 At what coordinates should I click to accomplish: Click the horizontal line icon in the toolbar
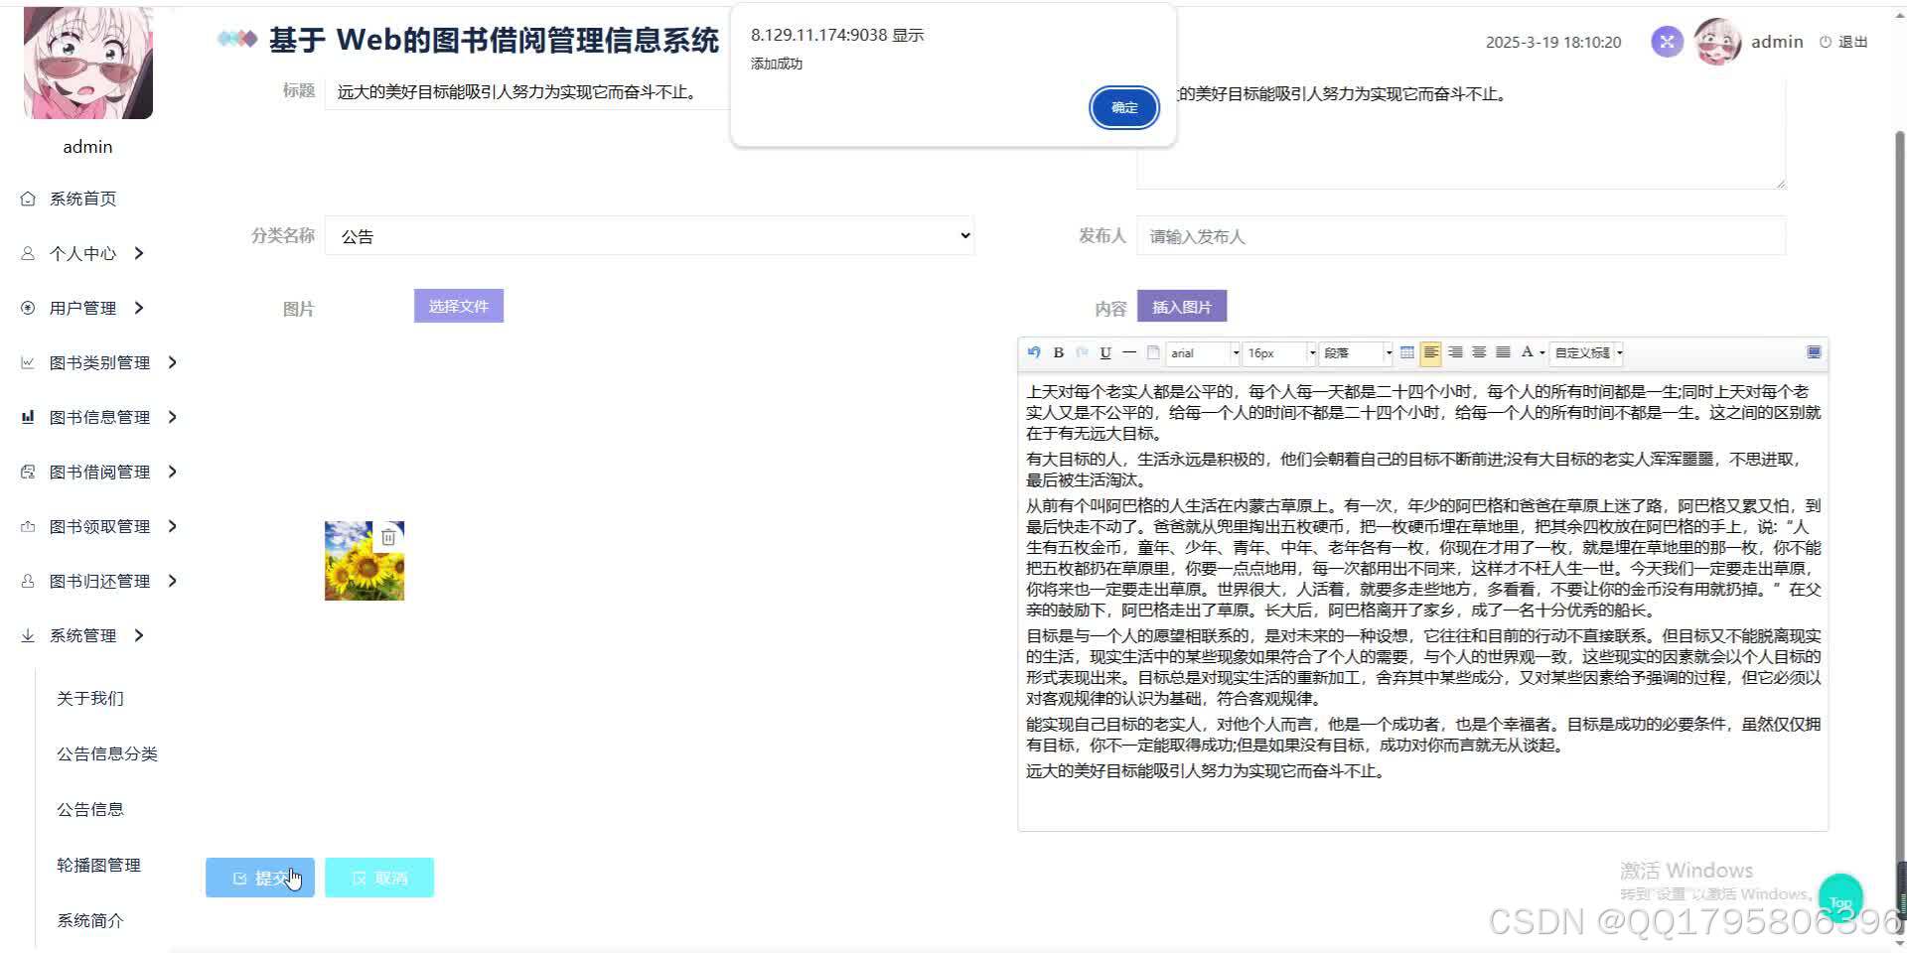[1129, 353]
